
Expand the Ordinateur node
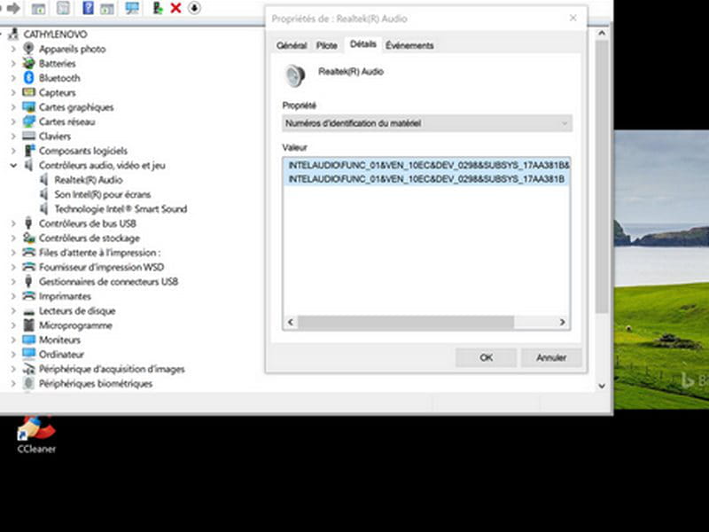[x=13, y=354]
